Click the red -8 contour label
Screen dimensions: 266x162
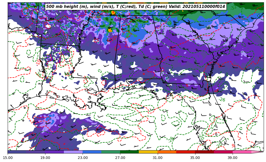click(233, 146)
